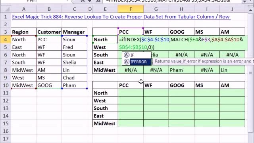Select the South label in row 13
This screenshot has width=254, height=143.
coord(105,108)
